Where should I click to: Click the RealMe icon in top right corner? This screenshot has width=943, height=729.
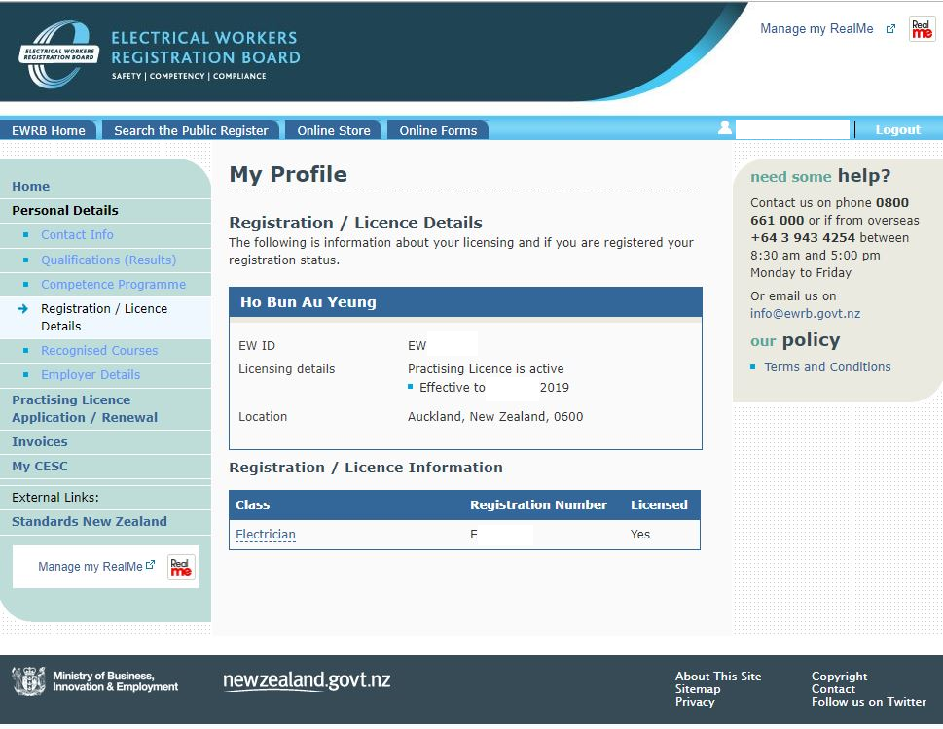click(x=920, y=28)
